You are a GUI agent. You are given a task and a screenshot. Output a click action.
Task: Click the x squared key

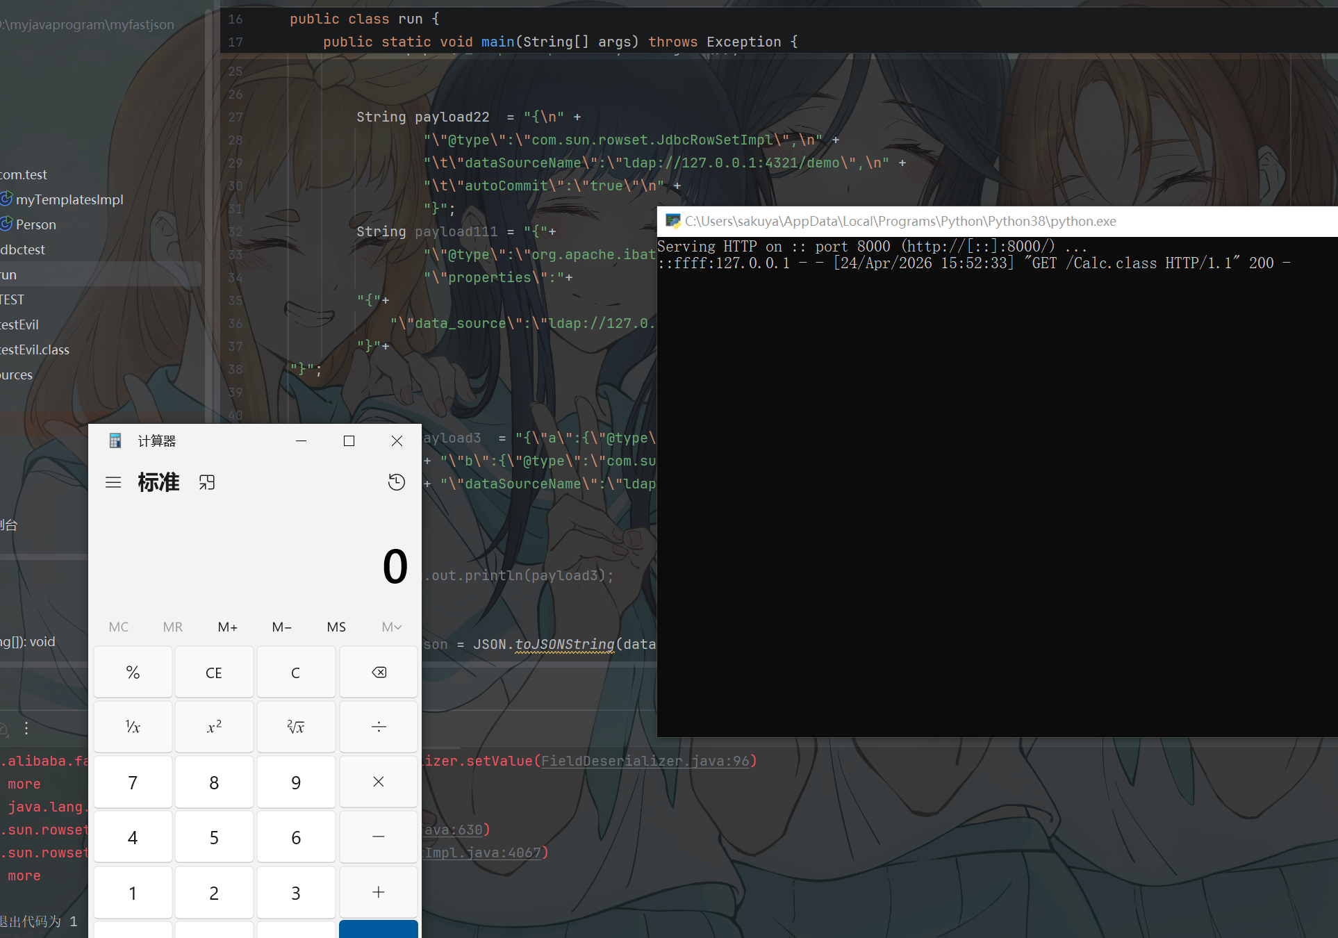coord(214,727)
